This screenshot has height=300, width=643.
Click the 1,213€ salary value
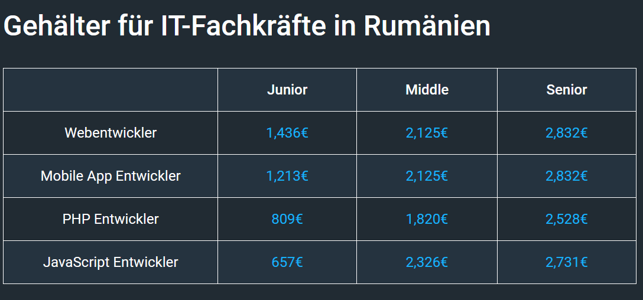[x=287, y=176]
